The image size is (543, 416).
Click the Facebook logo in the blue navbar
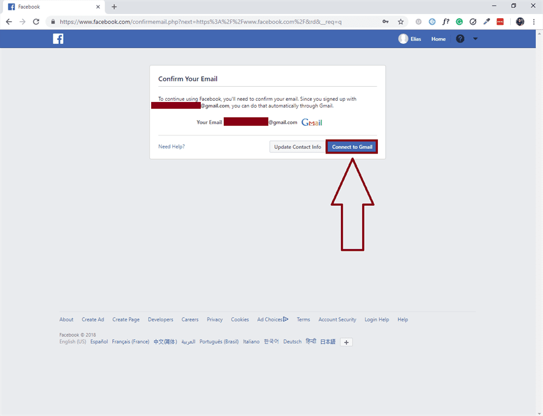pyautogui.click(x=58, y=38)
